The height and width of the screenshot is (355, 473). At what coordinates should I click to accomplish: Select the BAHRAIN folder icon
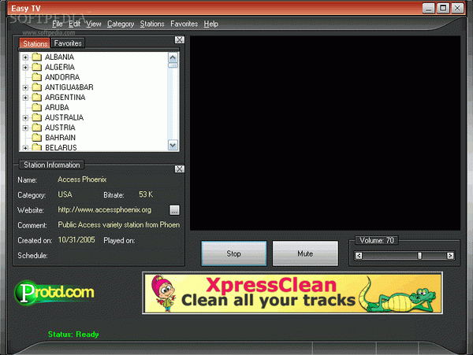[x=37, y=137]
